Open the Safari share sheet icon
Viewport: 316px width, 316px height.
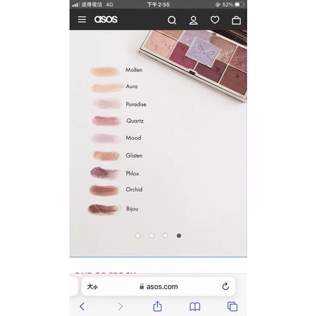157,306
